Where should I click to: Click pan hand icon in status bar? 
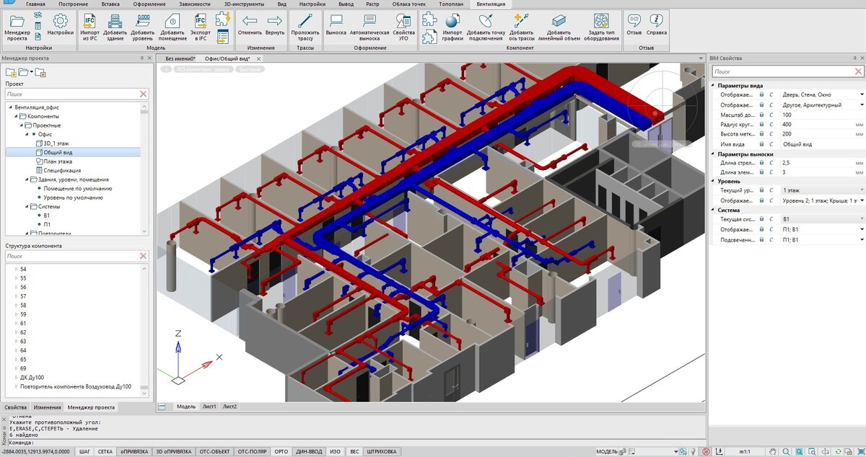tap(772, 452)
